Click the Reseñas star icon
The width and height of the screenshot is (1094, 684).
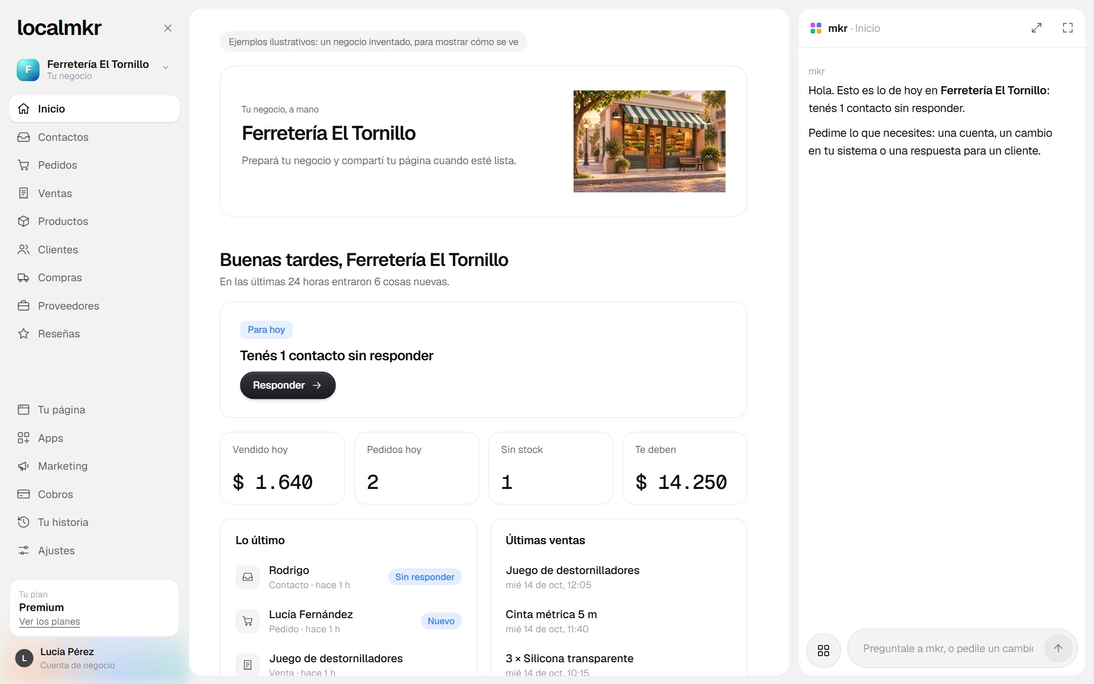tap(23, 333)
